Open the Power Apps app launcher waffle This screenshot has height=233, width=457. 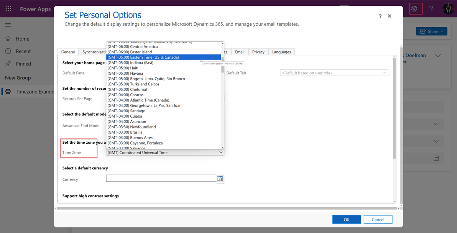coord(8,9)
